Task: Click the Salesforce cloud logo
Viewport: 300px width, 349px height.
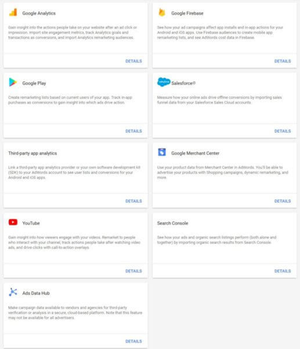Action: [x=164, y=82]
